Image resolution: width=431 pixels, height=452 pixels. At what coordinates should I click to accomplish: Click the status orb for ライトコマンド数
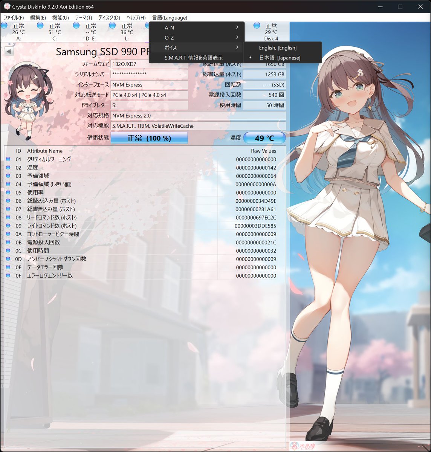pyautogui.click(x=8, y=226)
